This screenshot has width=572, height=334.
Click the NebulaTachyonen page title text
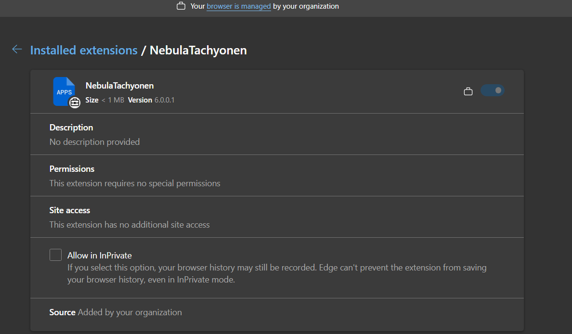point(198,50)
